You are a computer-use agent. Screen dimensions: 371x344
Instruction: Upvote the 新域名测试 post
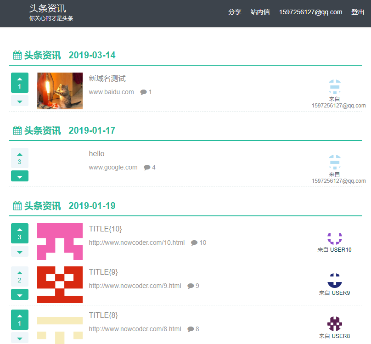click(x=19, y=83)
